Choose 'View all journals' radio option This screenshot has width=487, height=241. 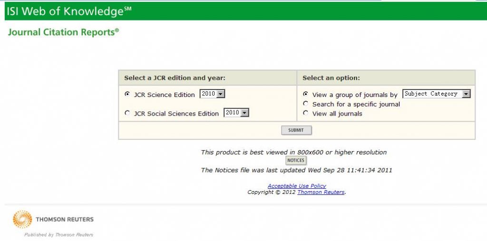click(306, 113)
